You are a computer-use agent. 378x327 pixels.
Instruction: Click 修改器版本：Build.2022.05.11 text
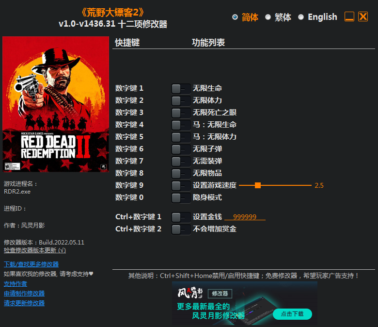point(44,242)
